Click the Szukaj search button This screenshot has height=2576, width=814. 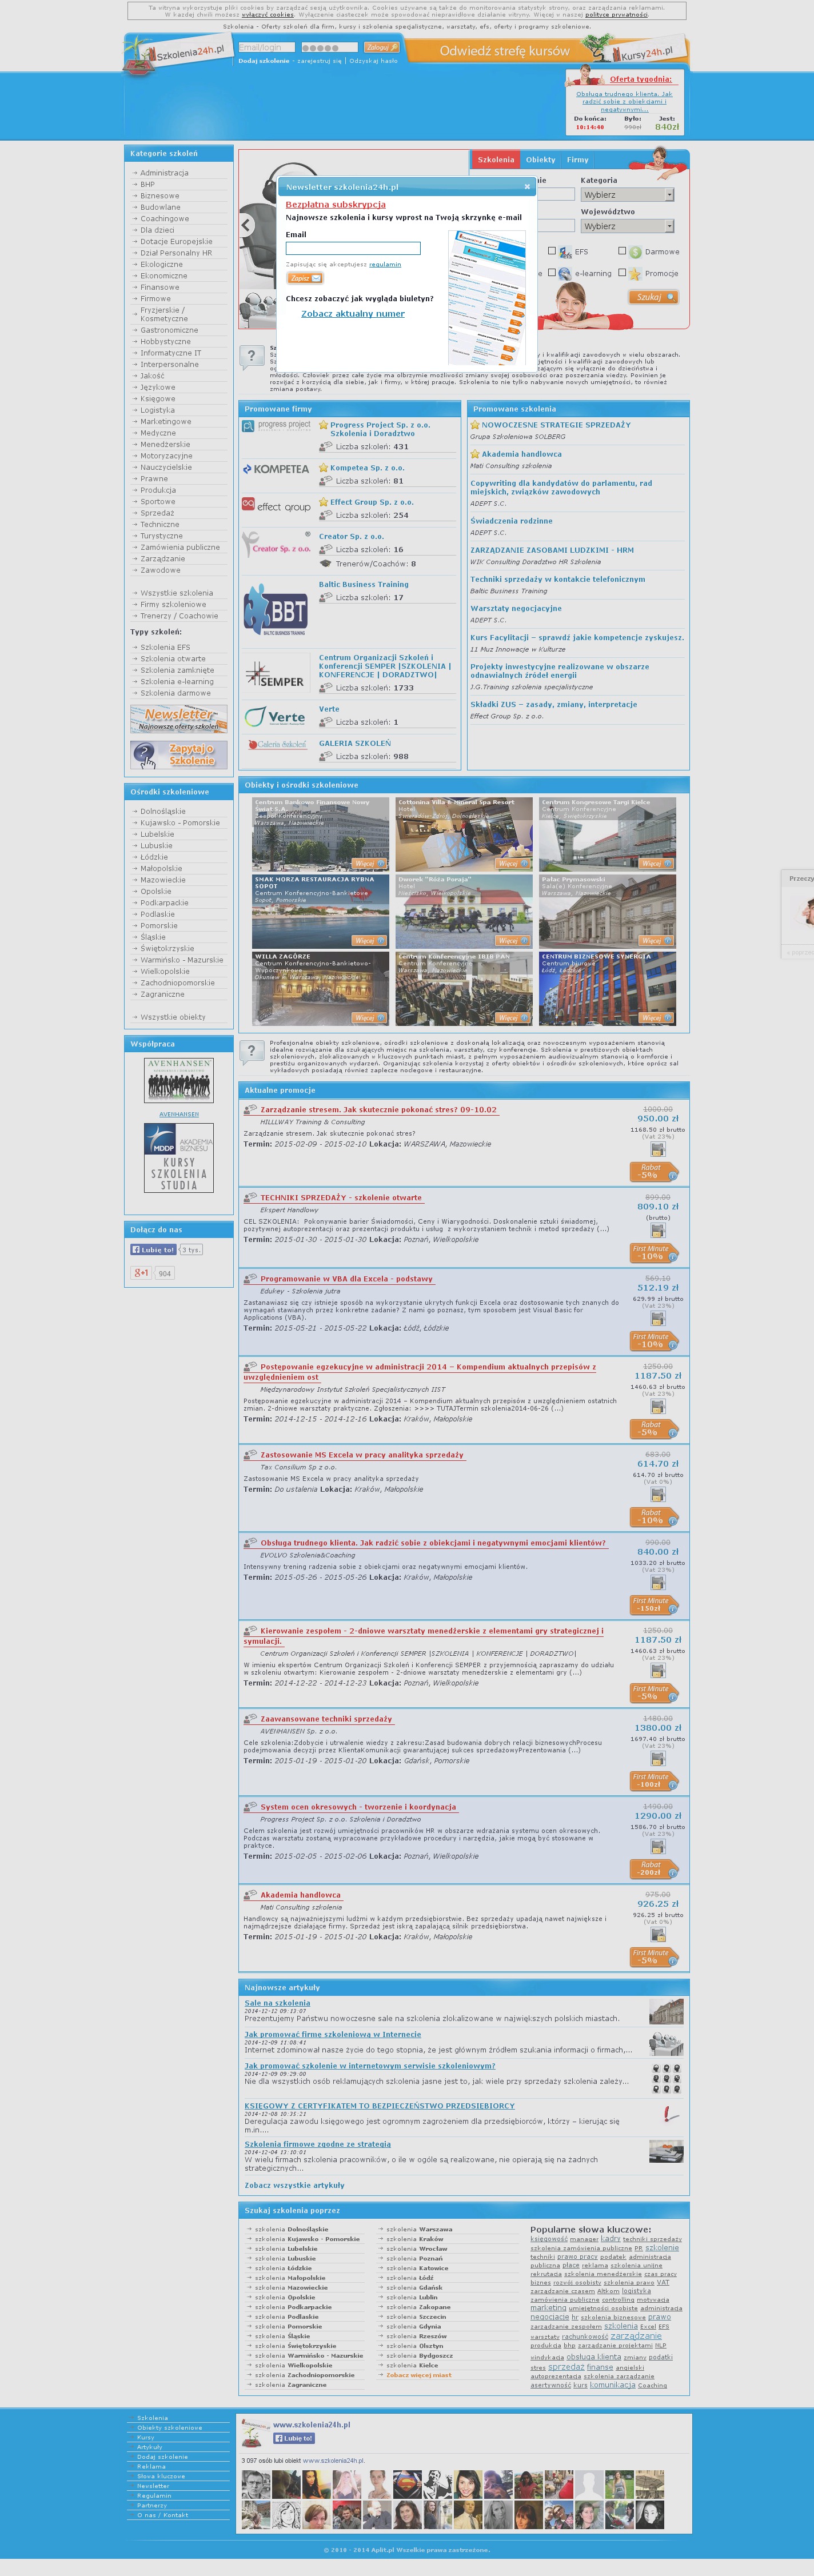(x=654, y=297)
